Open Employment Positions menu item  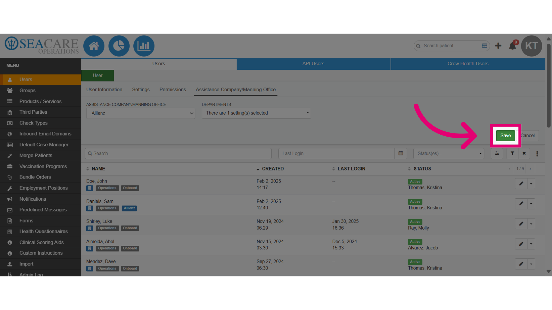41,188
